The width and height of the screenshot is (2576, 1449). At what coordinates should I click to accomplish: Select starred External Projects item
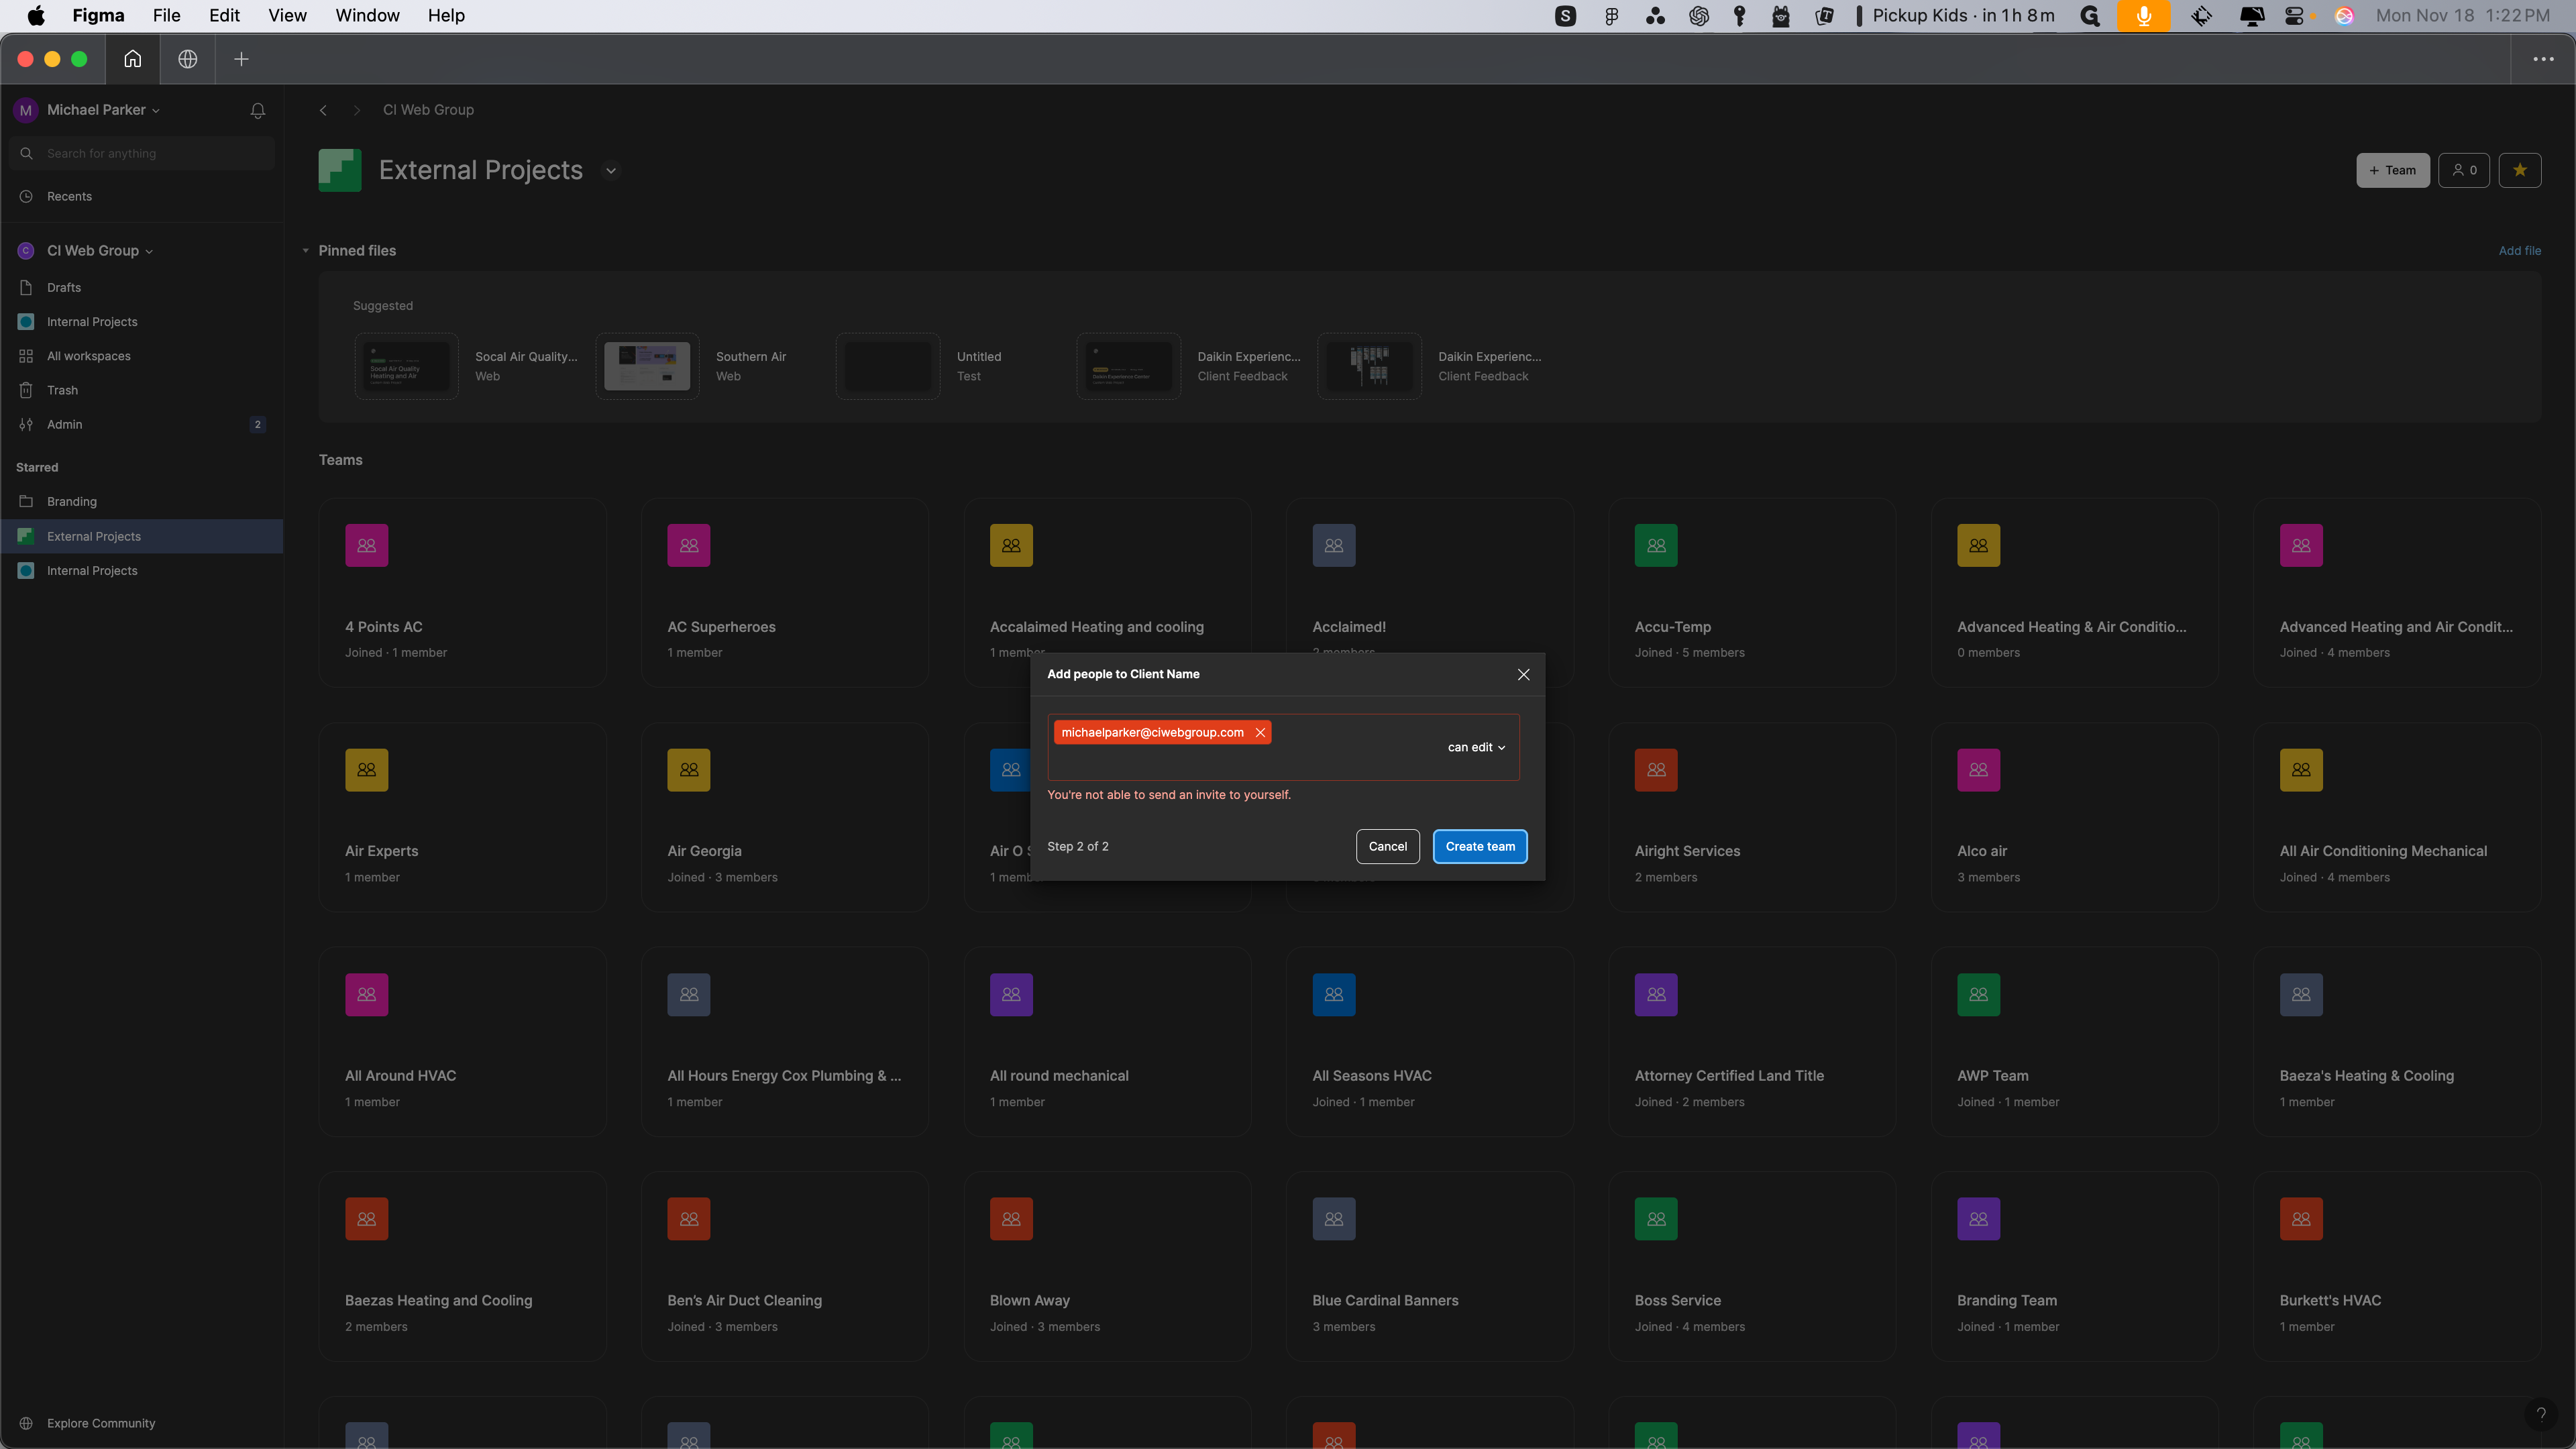coord(141,536)
